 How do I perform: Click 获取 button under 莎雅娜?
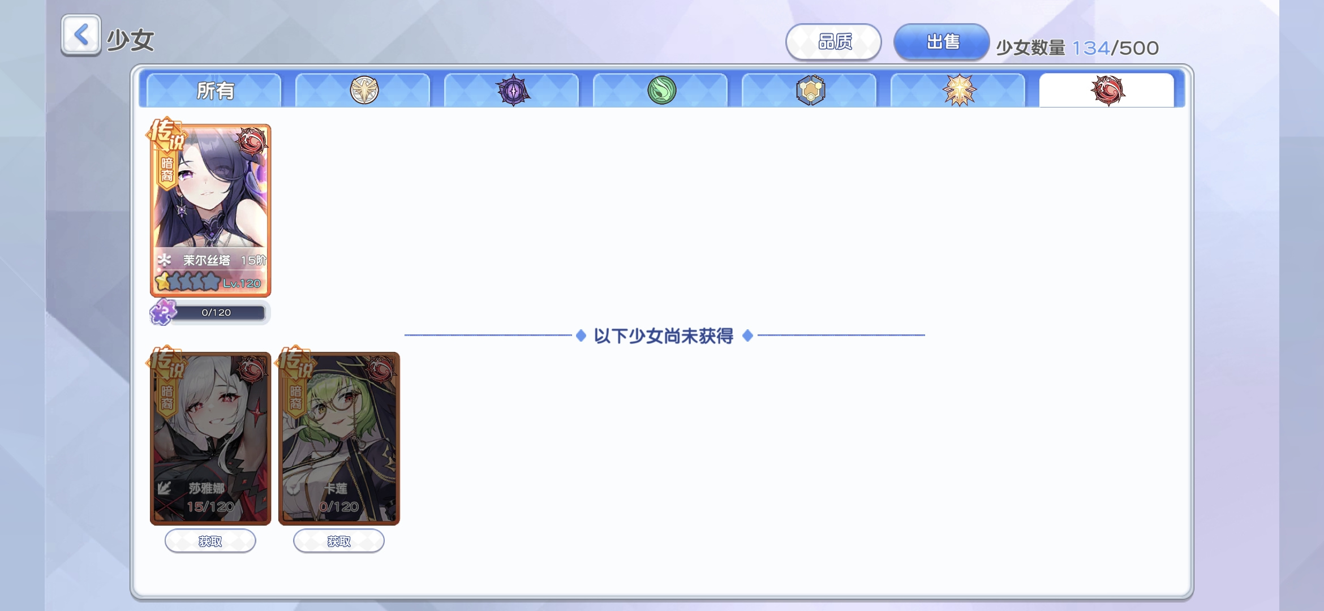point(210,541)
